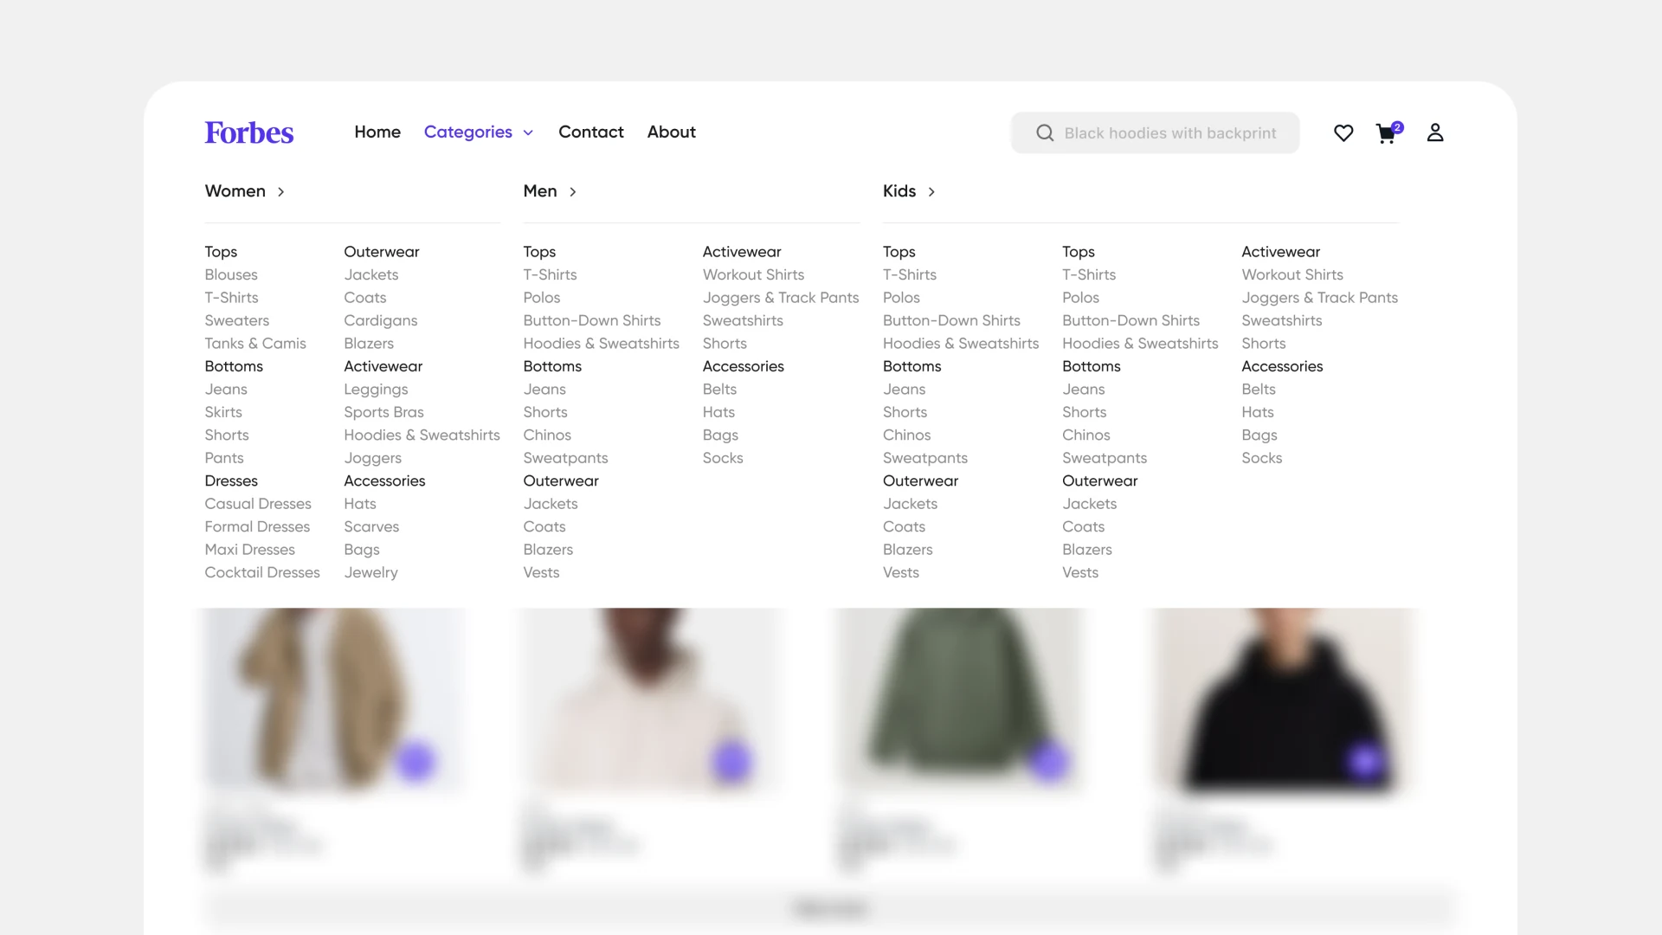1662x935 pixels.
Task: Open the About menu item
Action: click(672, 132)
